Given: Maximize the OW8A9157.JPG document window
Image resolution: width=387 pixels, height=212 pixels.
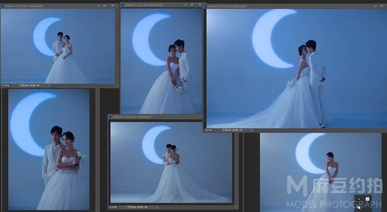Looking at the screenshot, I should (x=104, y=6).
